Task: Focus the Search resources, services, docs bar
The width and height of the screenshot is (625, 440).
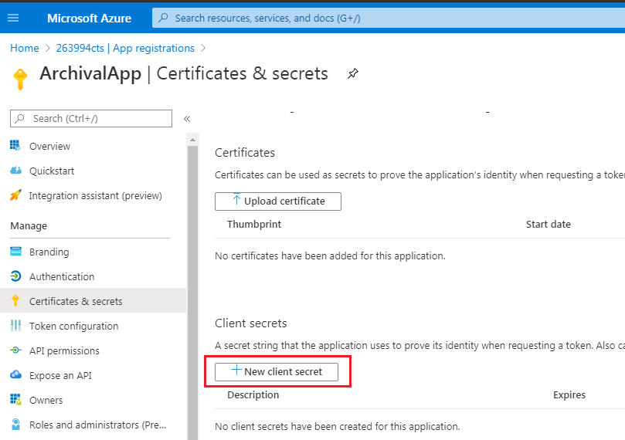Action: point(389,18)
